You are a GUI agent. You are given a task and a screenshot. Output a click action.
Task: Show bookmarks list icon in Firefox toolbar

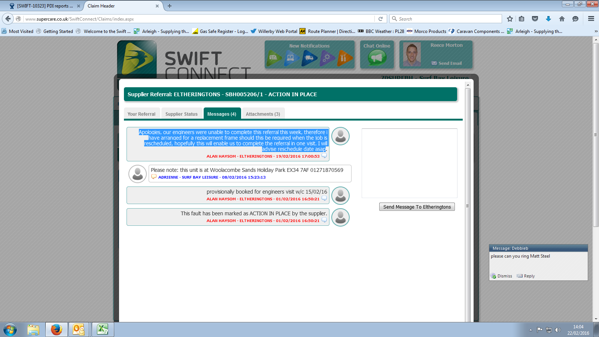click(522, 19)
